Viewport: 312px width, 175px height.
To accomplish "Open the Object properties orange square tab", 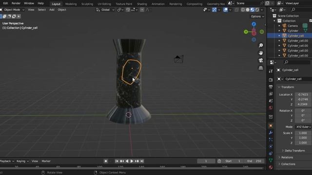I will pyautogui.click(x=271, y=125).
